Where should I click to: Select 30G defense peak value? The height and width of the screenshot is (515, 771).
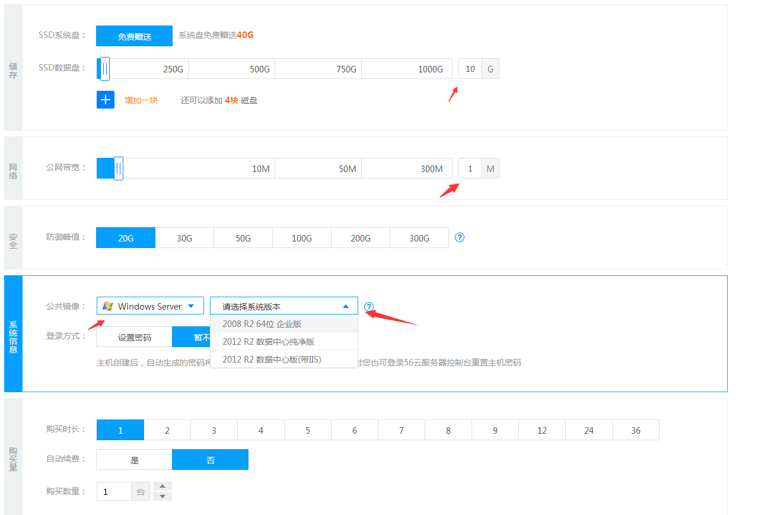tap(184, 238)
